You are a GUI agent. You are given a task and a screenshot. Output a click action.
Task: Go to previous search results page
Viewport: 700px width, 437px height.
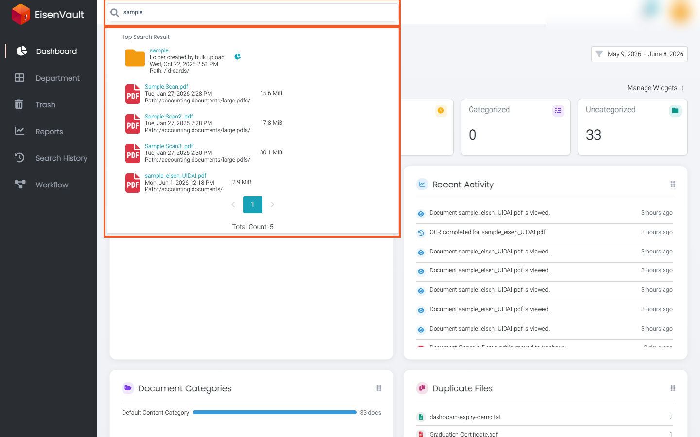coord(233,205)
